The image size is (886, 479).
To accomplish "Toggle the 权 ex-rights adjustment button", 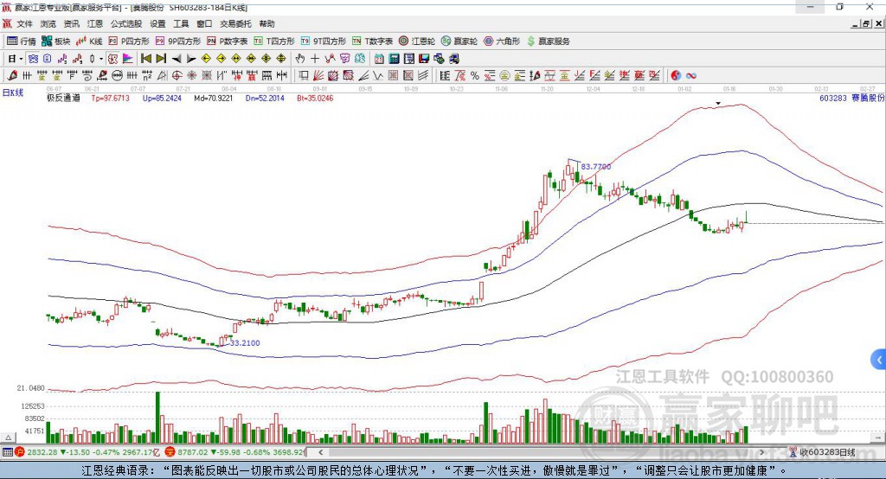I will tap(113, 59).
